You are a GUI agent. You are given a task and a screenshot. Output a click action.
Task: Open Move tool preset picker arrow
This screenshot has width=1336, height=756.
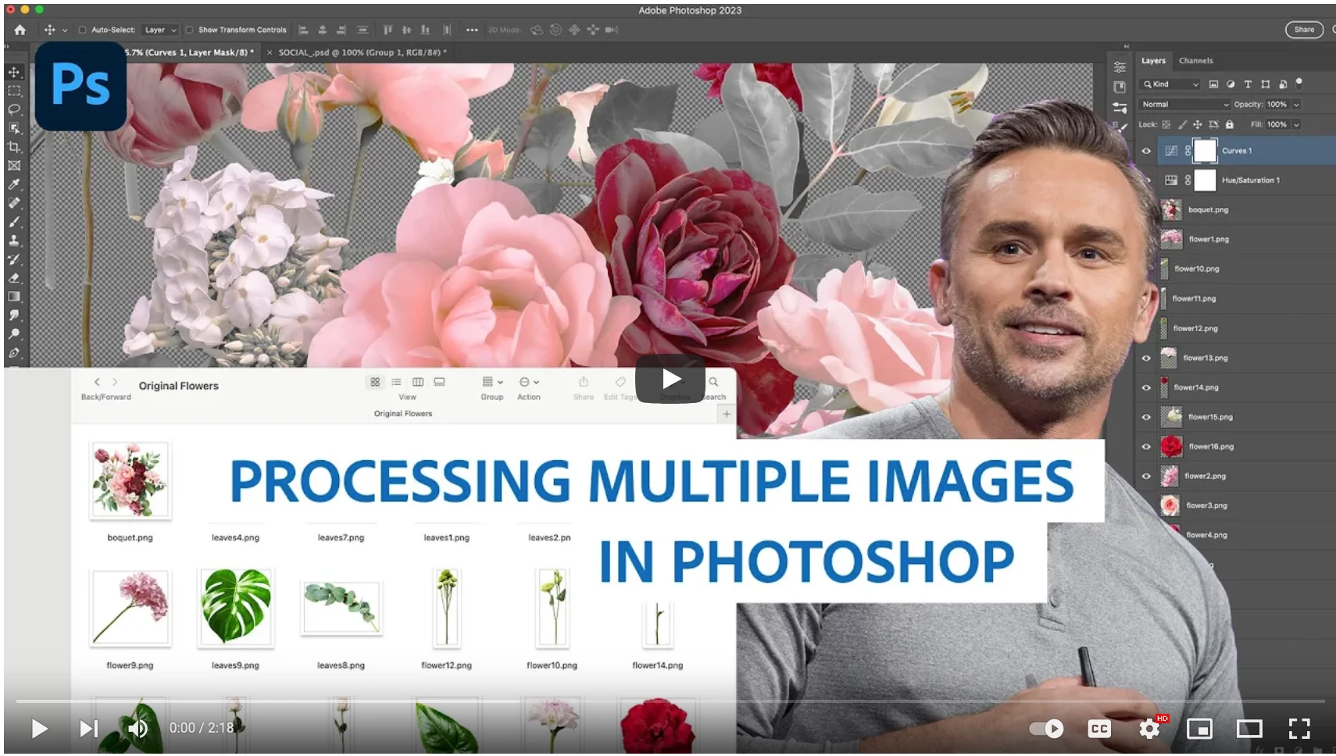click(65, 30)
